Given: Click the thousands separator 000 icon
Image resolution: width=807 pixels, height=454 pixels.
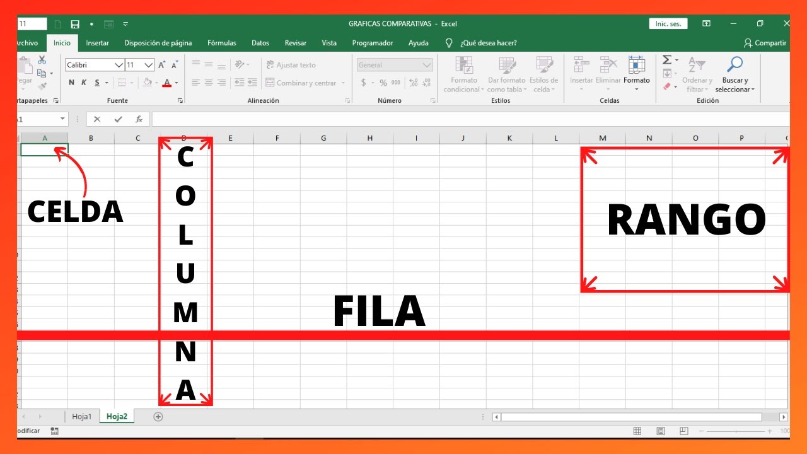Looking at the screenshot, I should click(x=396, y=83).
